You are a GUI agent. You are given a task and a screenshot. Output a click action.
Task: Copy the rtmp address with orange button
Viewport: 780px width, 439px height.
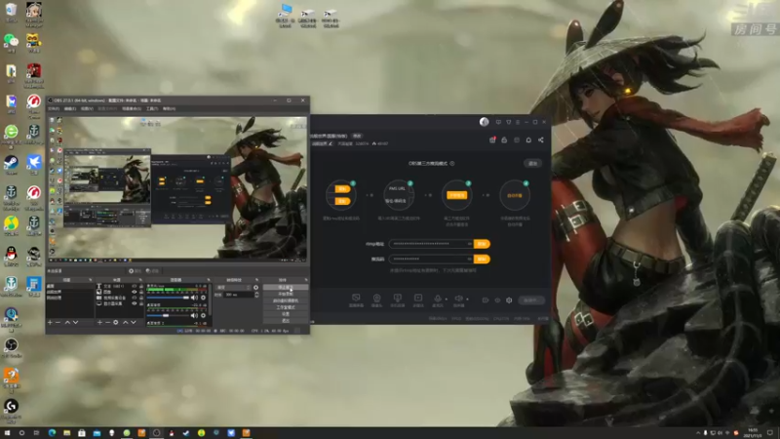482,244
